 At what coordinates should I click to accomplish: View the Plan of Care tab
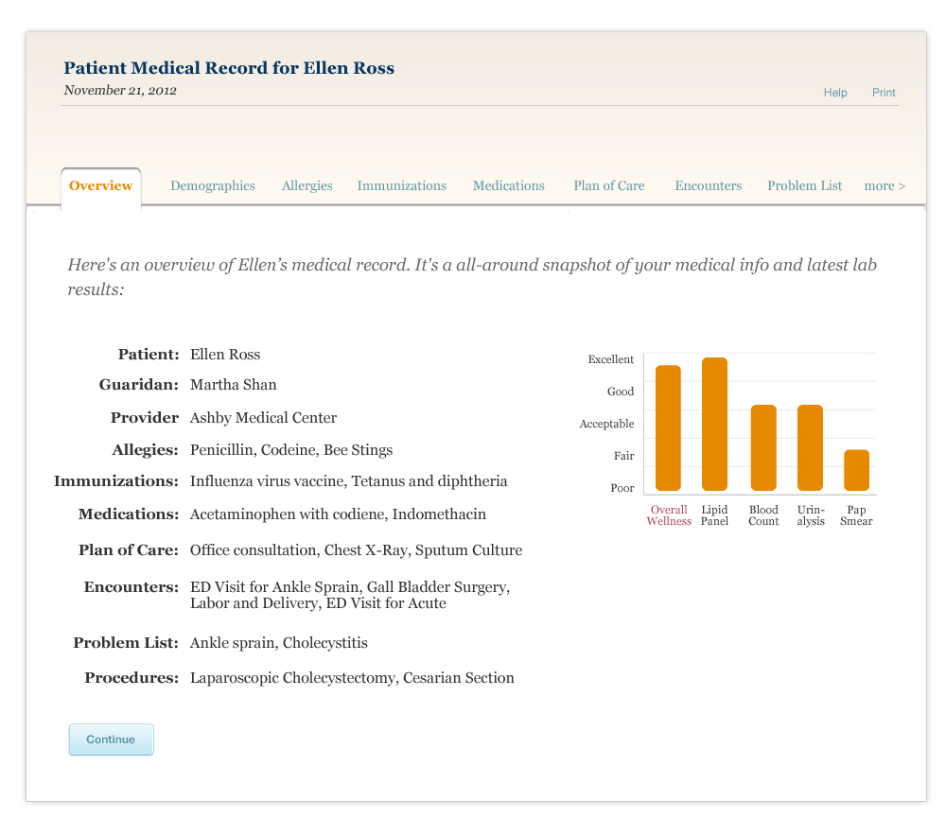point(608,185)
